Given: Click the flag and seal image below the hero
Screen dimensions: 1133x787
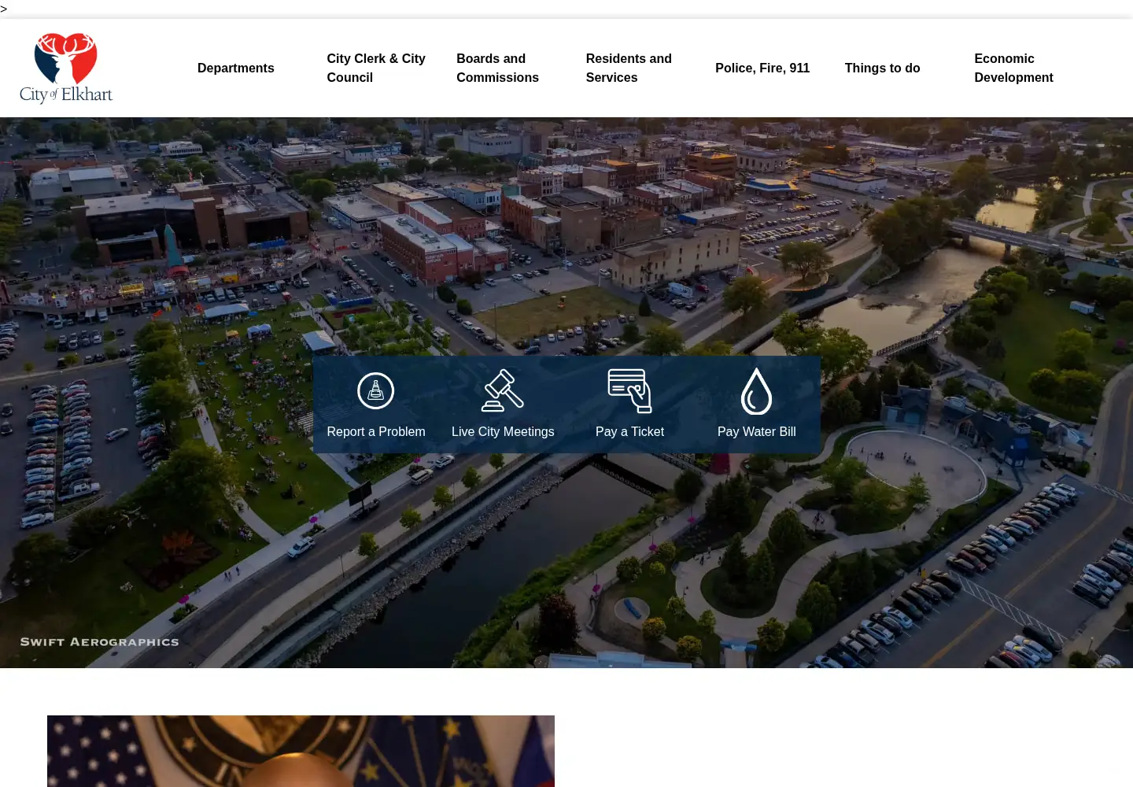Looking at the screenshot, I should click(301, 751).
